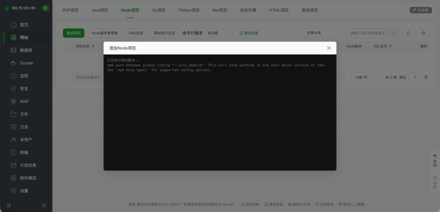Viewport: 440px width, 212px height.
Task: Click the calendar icon beside 计划任务
Action: [13, 165]
